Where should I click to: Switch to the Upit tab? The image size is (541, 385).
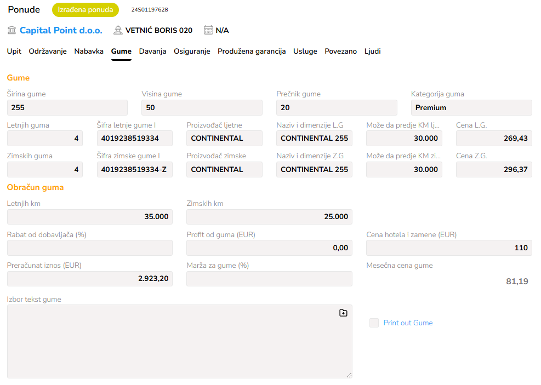pos(14,51)
